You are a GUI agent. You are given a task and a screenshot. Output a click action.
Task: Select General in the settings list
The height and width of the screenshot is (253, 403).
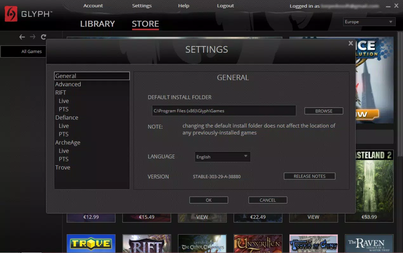(92, 76)
